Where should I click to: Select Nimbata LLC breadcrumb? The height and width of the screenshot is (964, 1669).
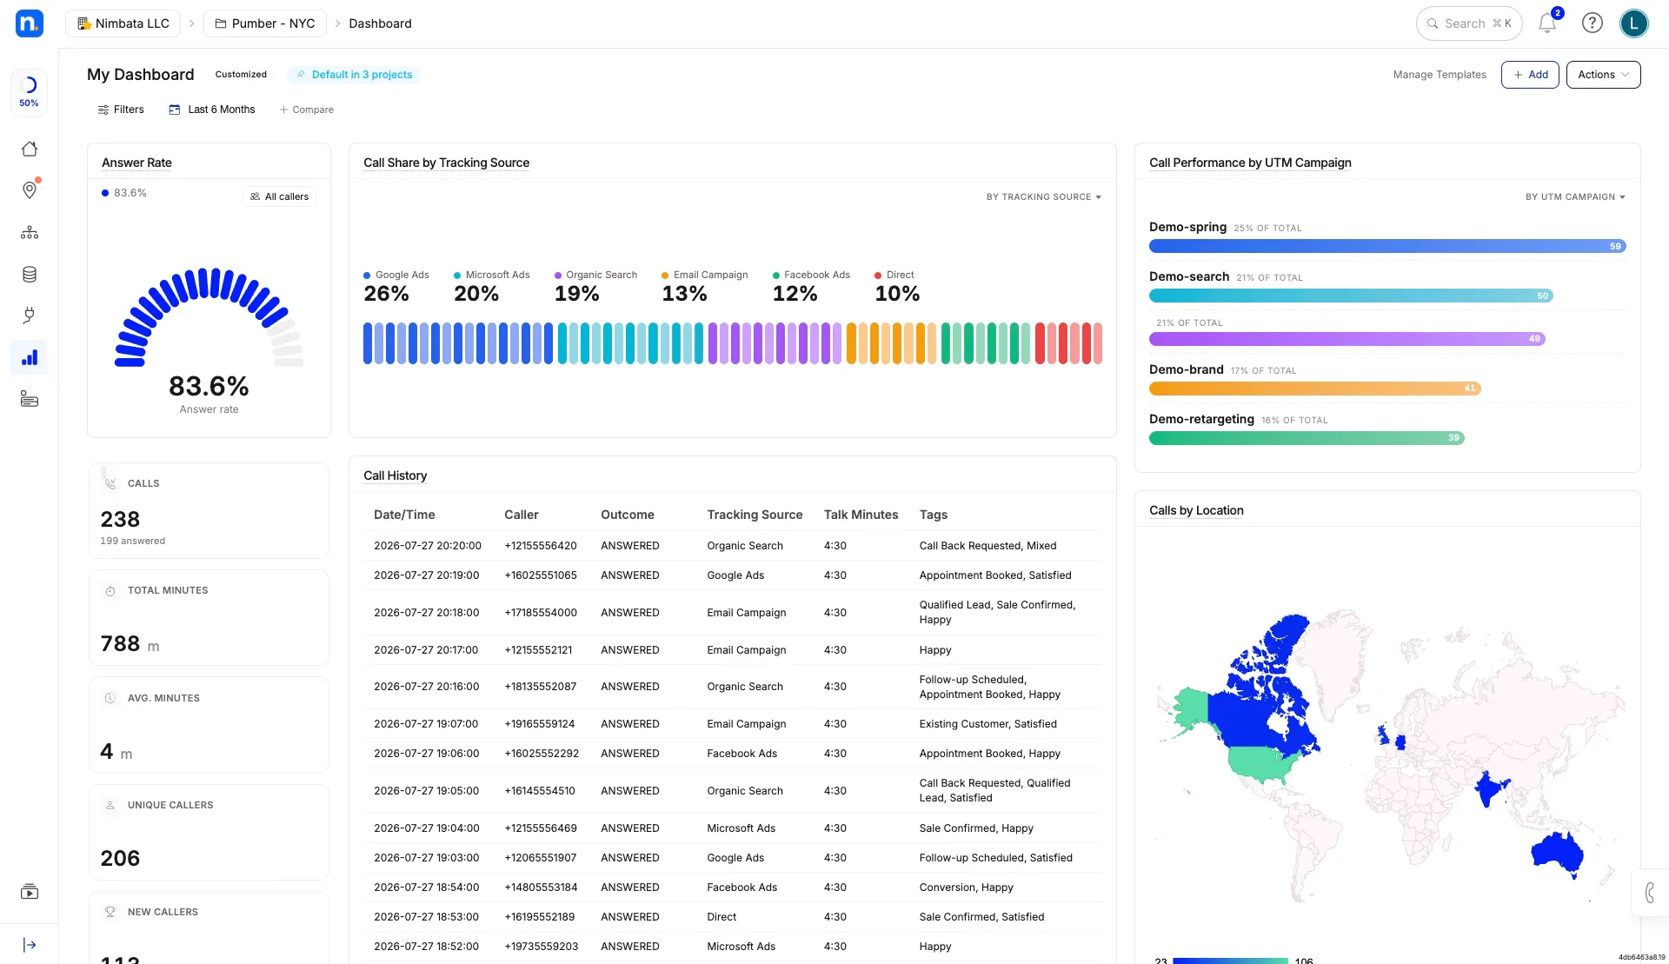tap(123, 23)
